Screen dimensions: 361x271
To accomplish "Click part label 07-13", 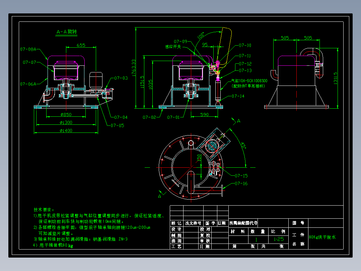I will pos(245,70).
